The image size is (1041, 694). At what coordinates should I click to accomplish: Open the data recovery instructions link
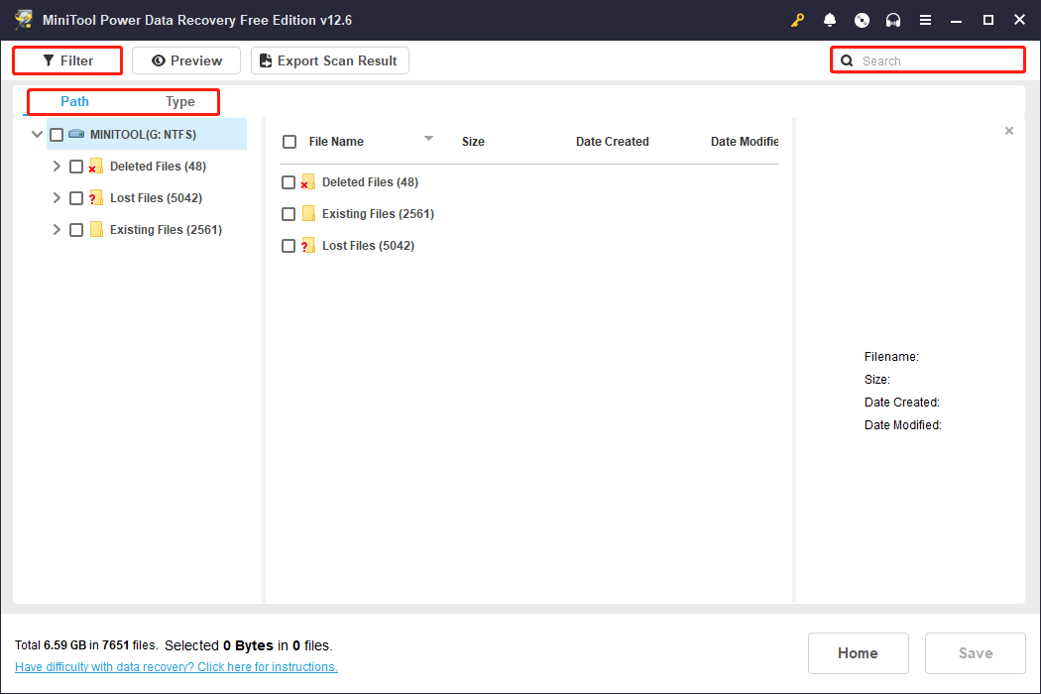pyautogui.click(x=175, y=666)
